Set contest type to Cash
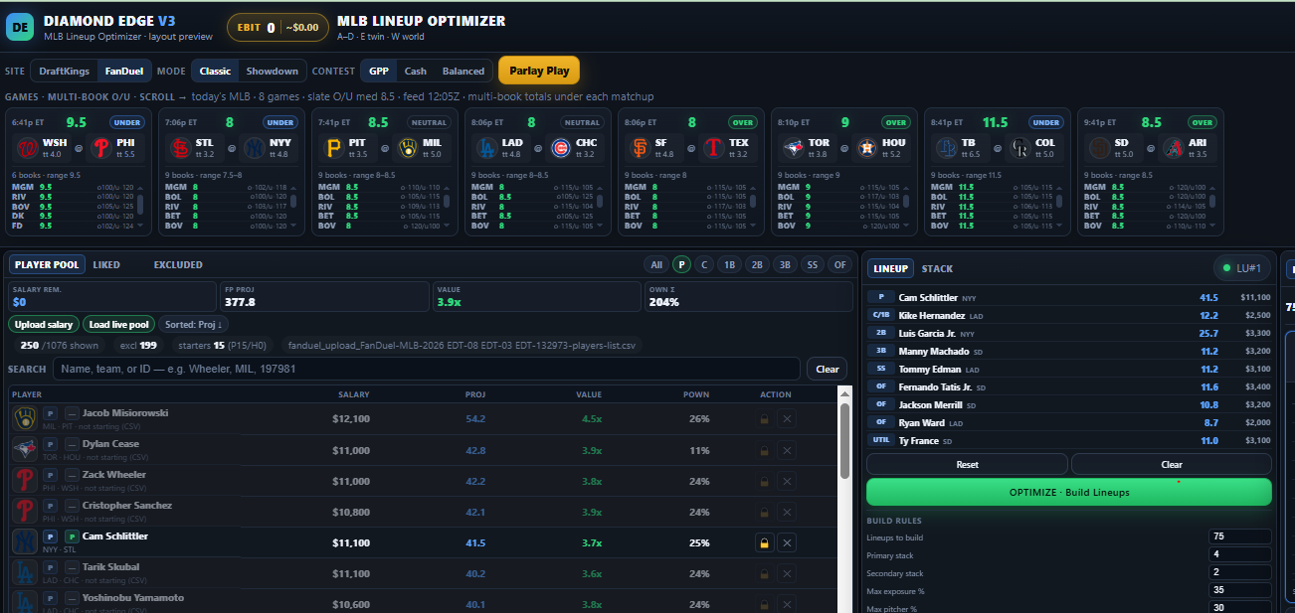The height and width of the screenshot is (613, 1295). tap(416, 71)
